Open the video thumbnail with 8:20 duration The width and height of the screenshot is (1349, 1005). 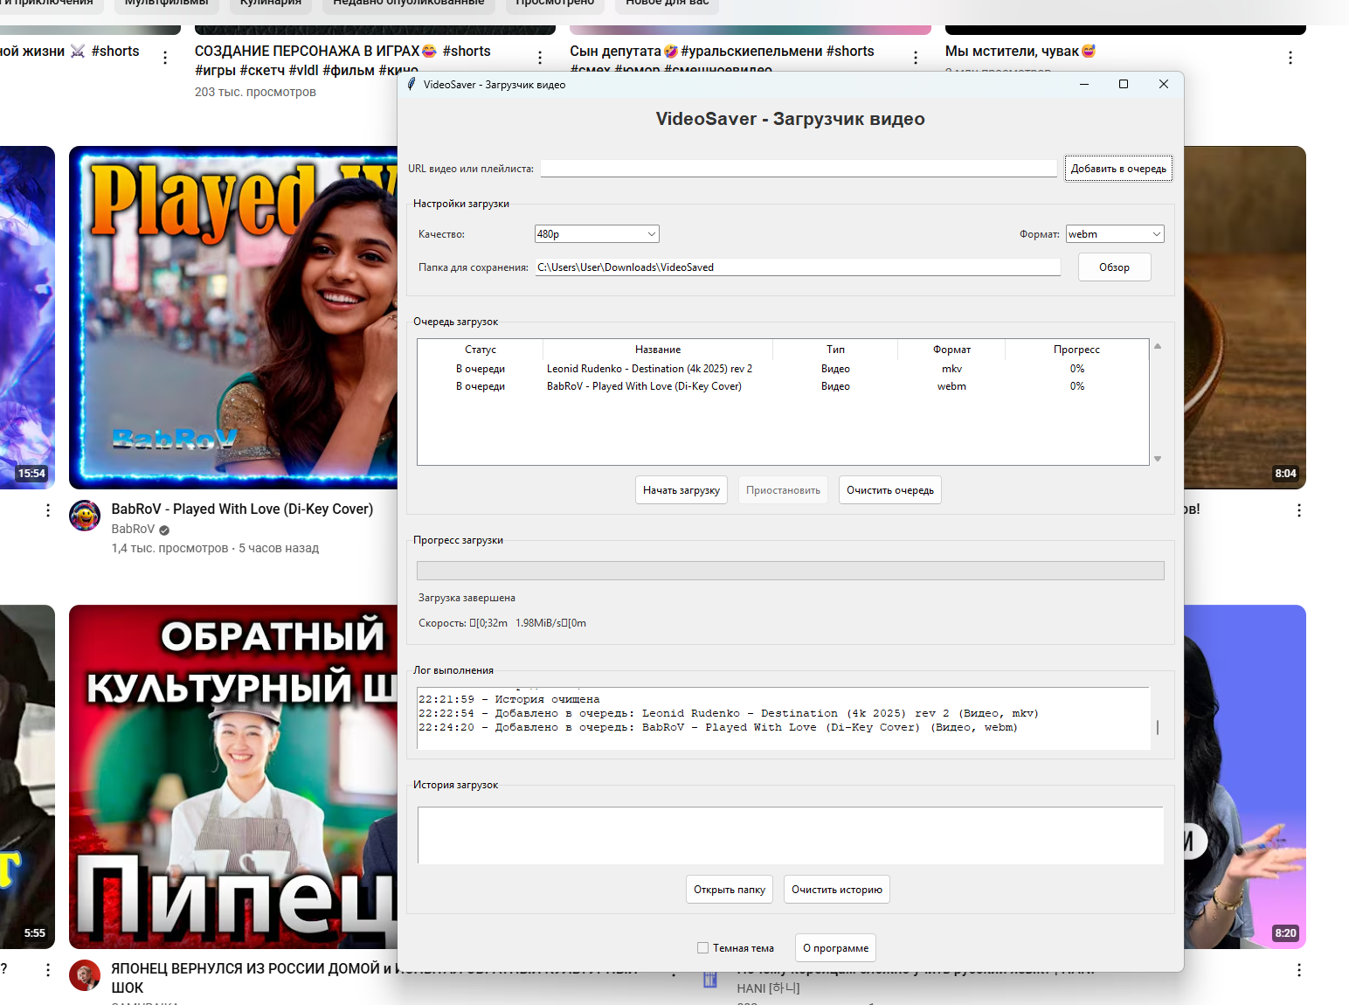[1245, 777]
